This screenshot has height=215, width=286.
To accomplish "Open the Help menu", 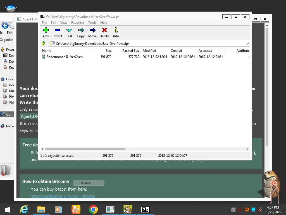I will click(x=104, y=23).
